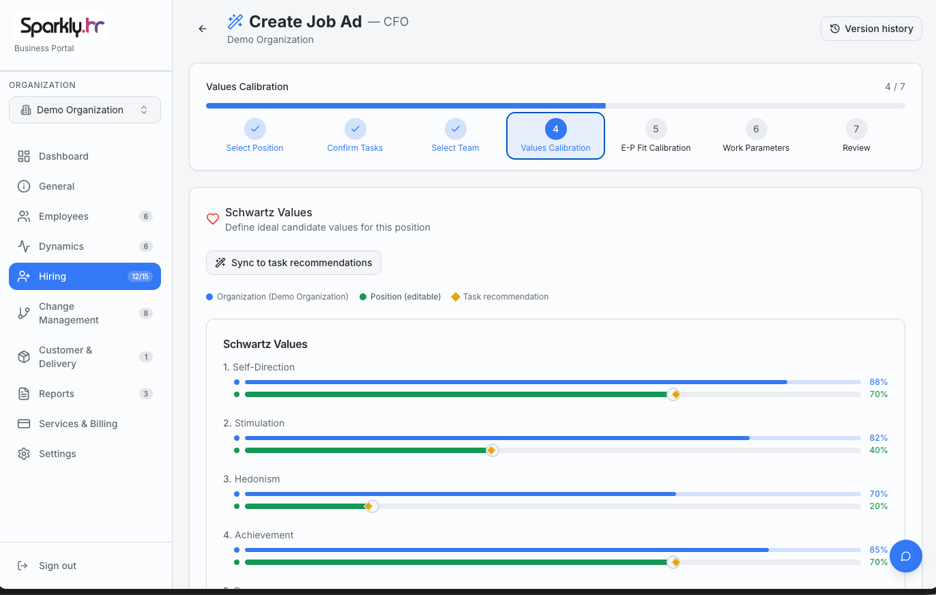The height and width of the screenshot is (595, 936).
Task: Jump to step 5 E-P Fit Calibration
Action: pyautogui.click(x=656, y=136)
